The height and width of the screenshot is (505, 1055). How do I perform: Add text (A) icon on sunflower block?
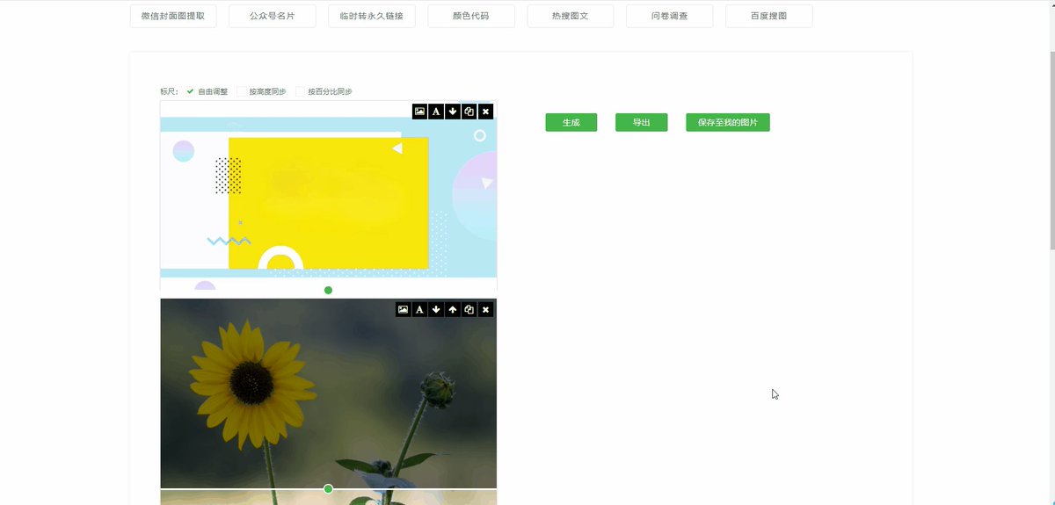(x=419, y=309)
